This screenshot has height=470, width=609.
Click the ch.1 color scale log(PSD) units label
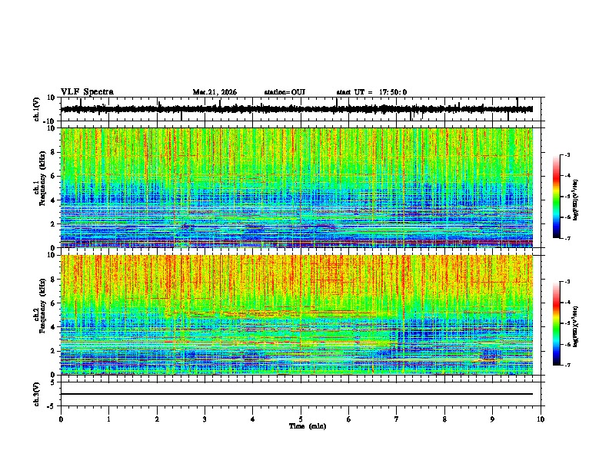click(576, 200)
